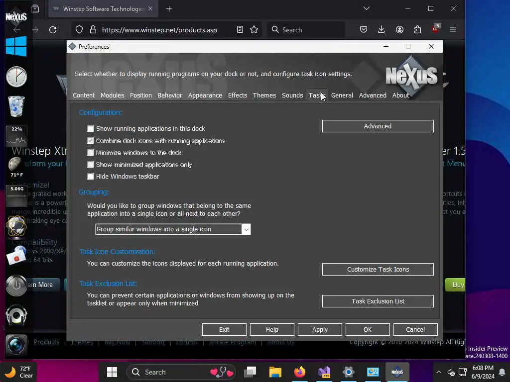Screen dimensions: 510x382
Task: Switch to the Themes tab
Action: tap(264, 95)
